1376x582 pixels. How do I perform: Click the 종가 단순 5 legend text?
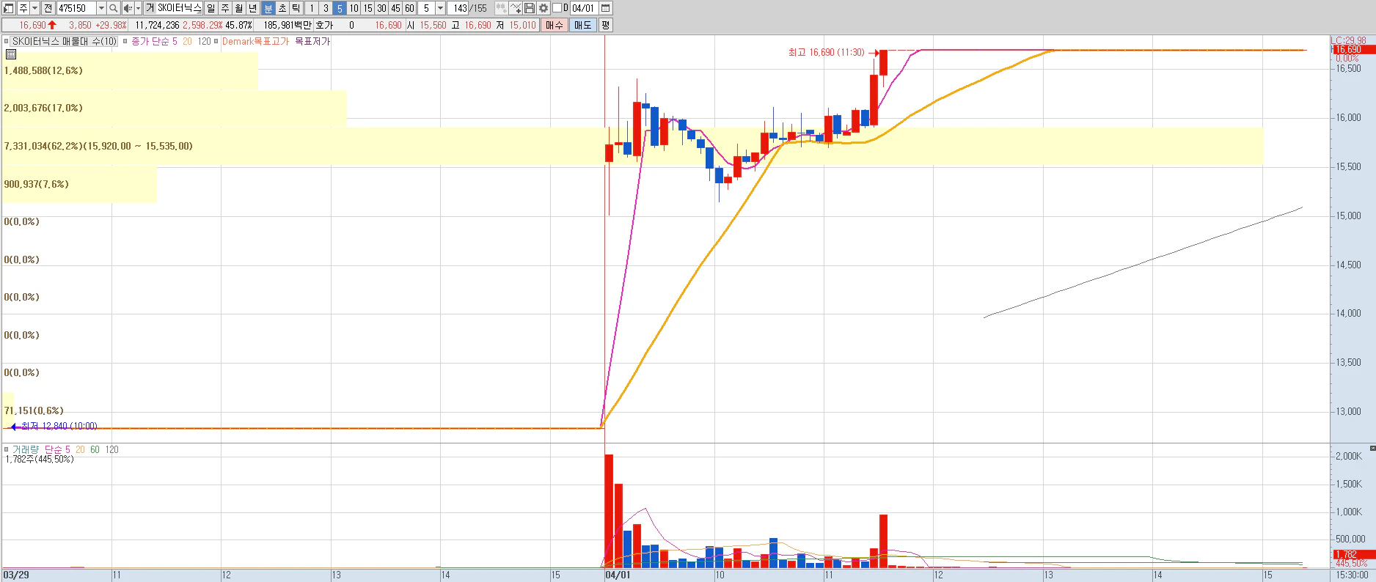click(154, 42)
